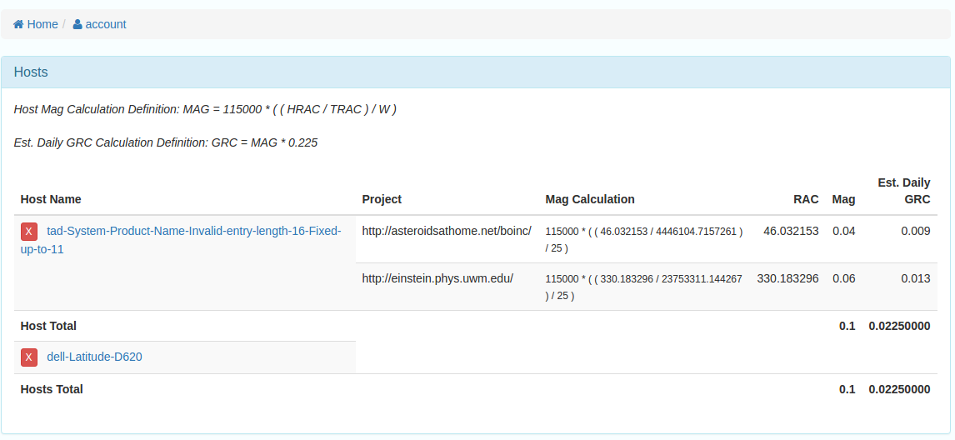Click the Est. Daily GRC column header

click(904, 191)
